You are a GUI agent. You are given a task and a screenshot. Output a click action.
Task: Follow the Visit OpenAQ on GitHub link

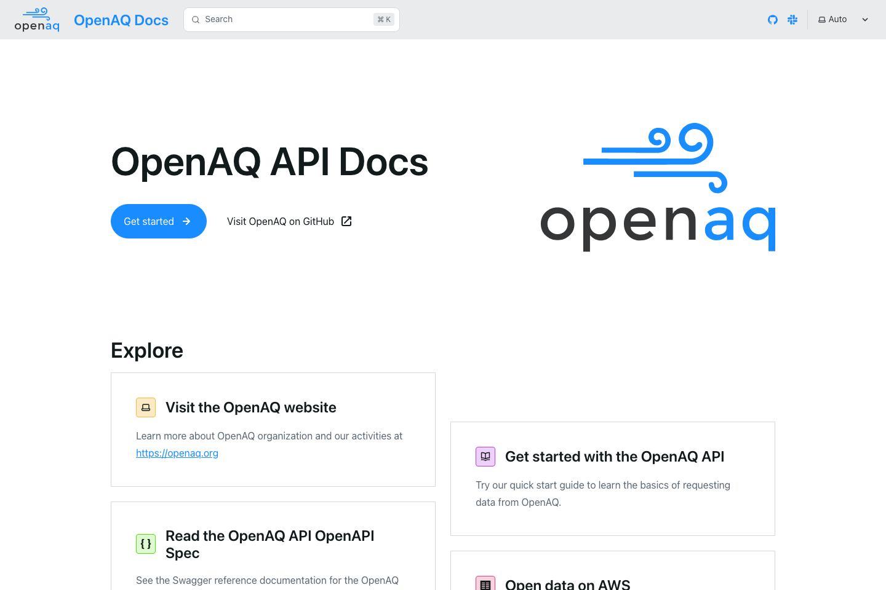point(281,221)
